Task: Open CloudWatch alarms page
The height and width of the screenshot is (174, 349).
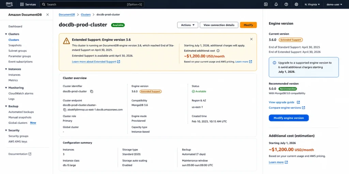Action: pyautogui.click(x=21, y=93)
